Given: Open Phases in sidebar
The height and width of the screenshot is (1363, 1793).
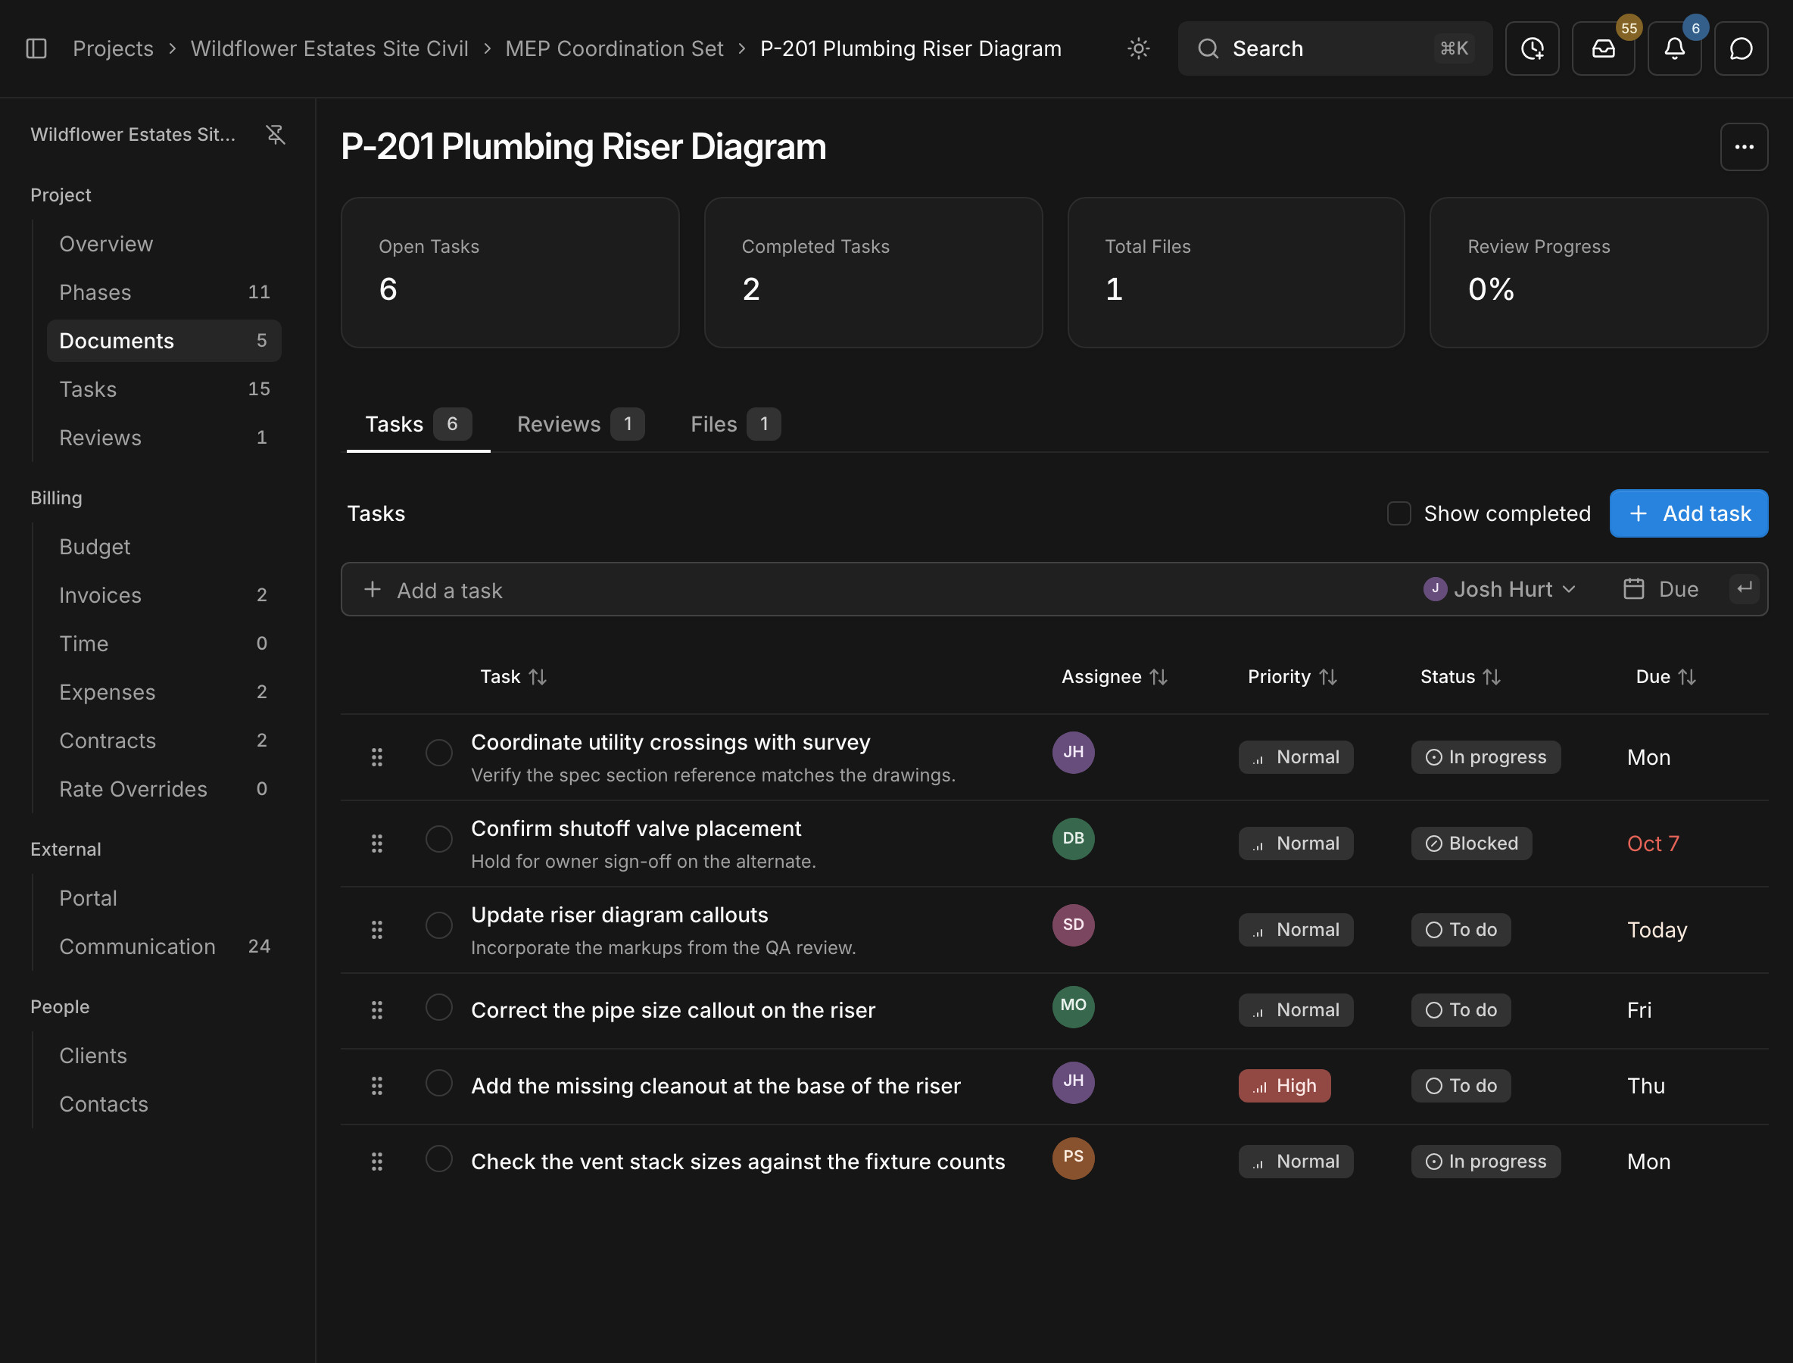Looking at the screenshot, I should pyautogui.click(x=164, y=292).
